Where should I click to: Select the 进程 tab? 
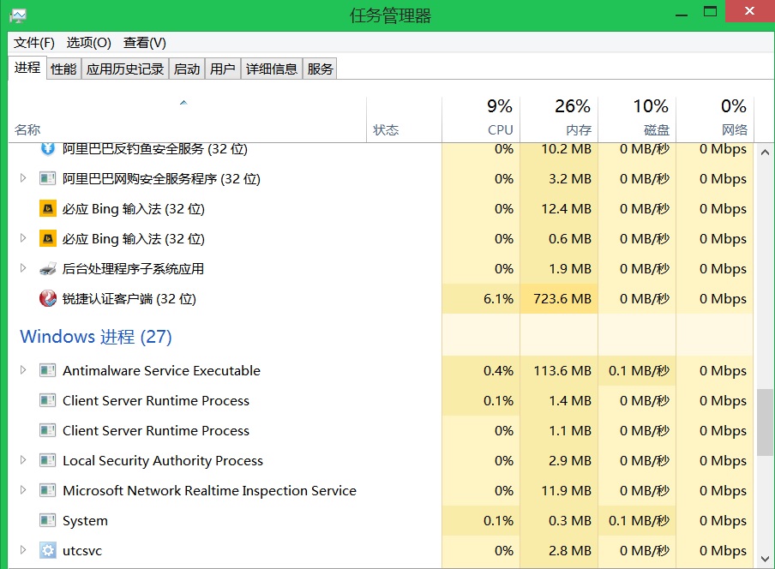click(x=27, y=68)
